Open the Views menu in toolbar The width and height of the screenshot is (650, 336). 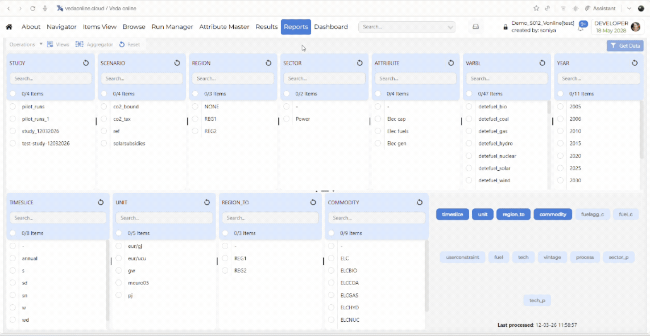pyautogui.click(x=58, y=44)
